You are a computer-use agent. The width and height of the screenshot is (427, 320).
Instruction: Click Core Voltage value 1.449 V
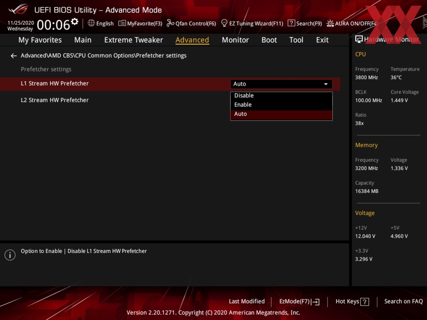click(399, 100)
